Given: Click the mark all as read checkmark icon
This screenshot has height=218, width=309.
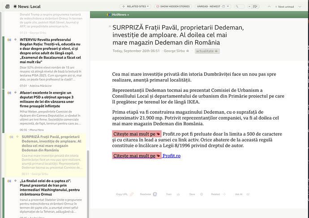Looking at the screenshot, I should pos(255,7).
